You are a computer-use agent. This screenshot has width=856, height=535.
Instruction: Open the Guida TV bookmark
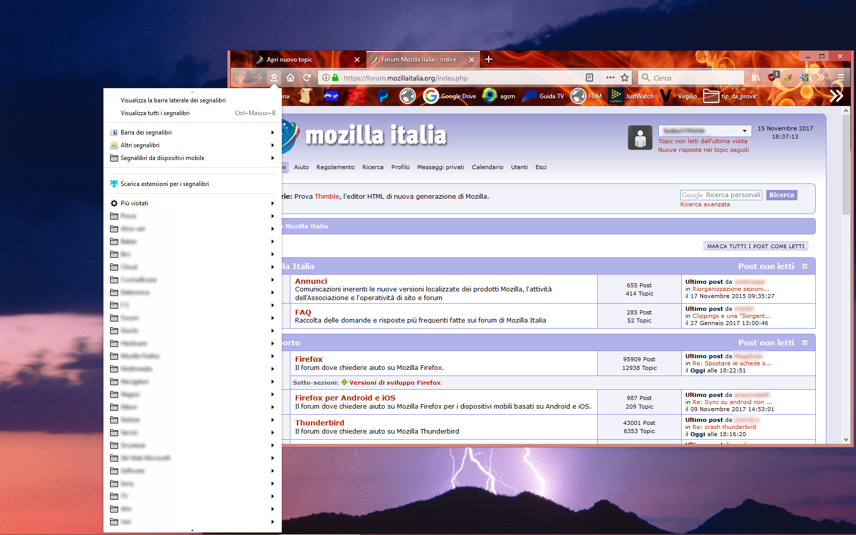tap(543, 96)
